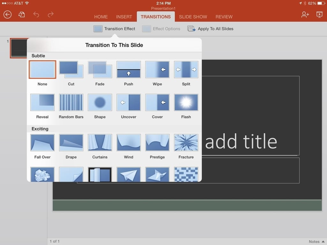Select the Page Curl transition thumbnail

point(100,174)
